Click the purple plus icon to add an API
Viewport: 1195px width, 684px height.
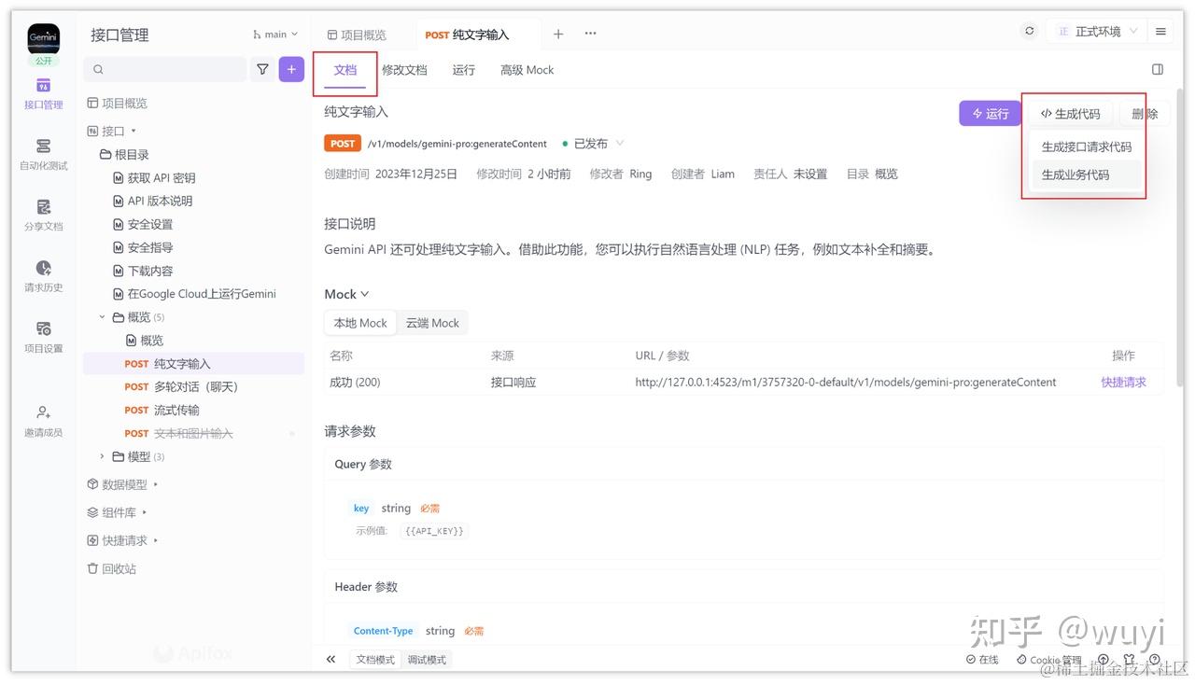point(290,69)
